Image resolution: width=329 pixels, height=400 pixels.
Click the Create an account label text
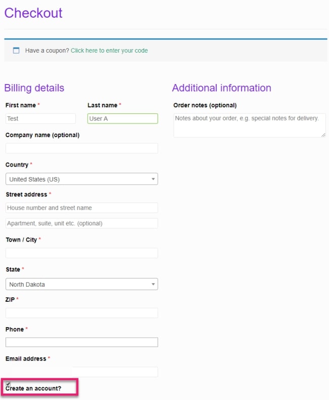click(x=33, y=388)
